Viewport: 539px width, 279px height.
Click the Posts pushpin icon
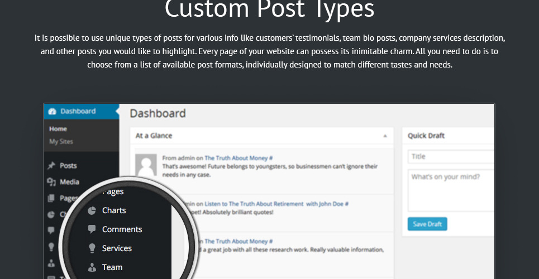[51, 166]
